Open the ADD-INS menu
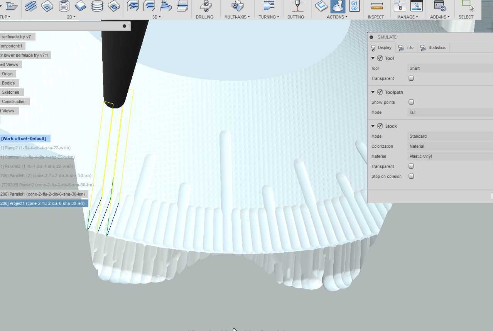 [x=440, y=17]
